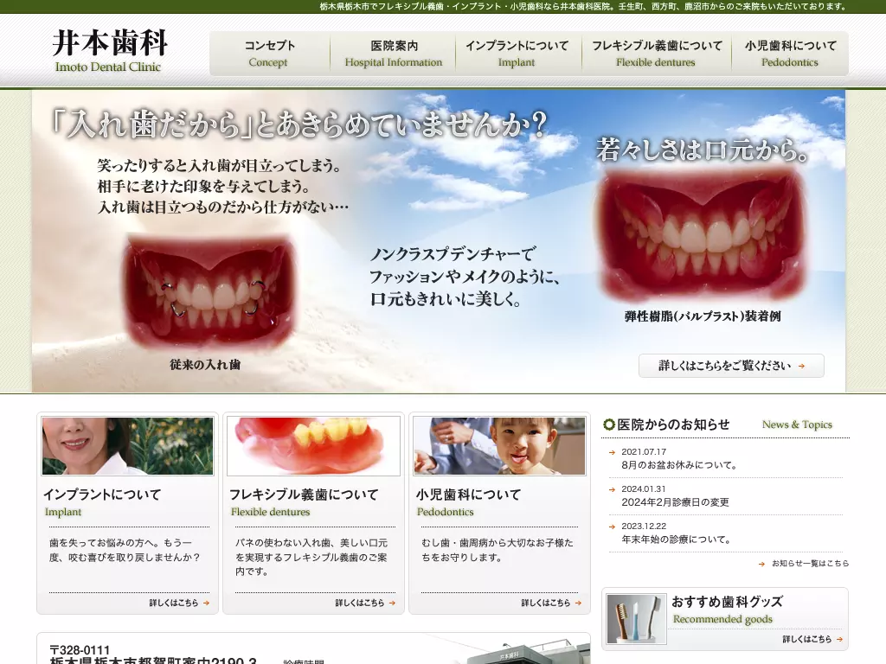Open the 医院案内 Hospital Information menu
This screenshot has height=664, width=886.
click(394, 54)
